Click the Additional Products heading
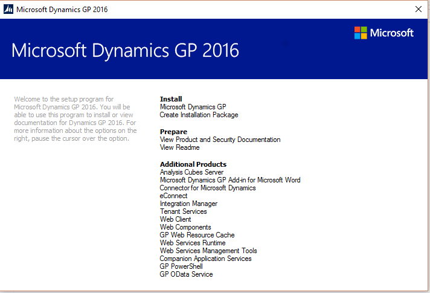The height and width of the screenshot is (293, 430). [193, 164]
